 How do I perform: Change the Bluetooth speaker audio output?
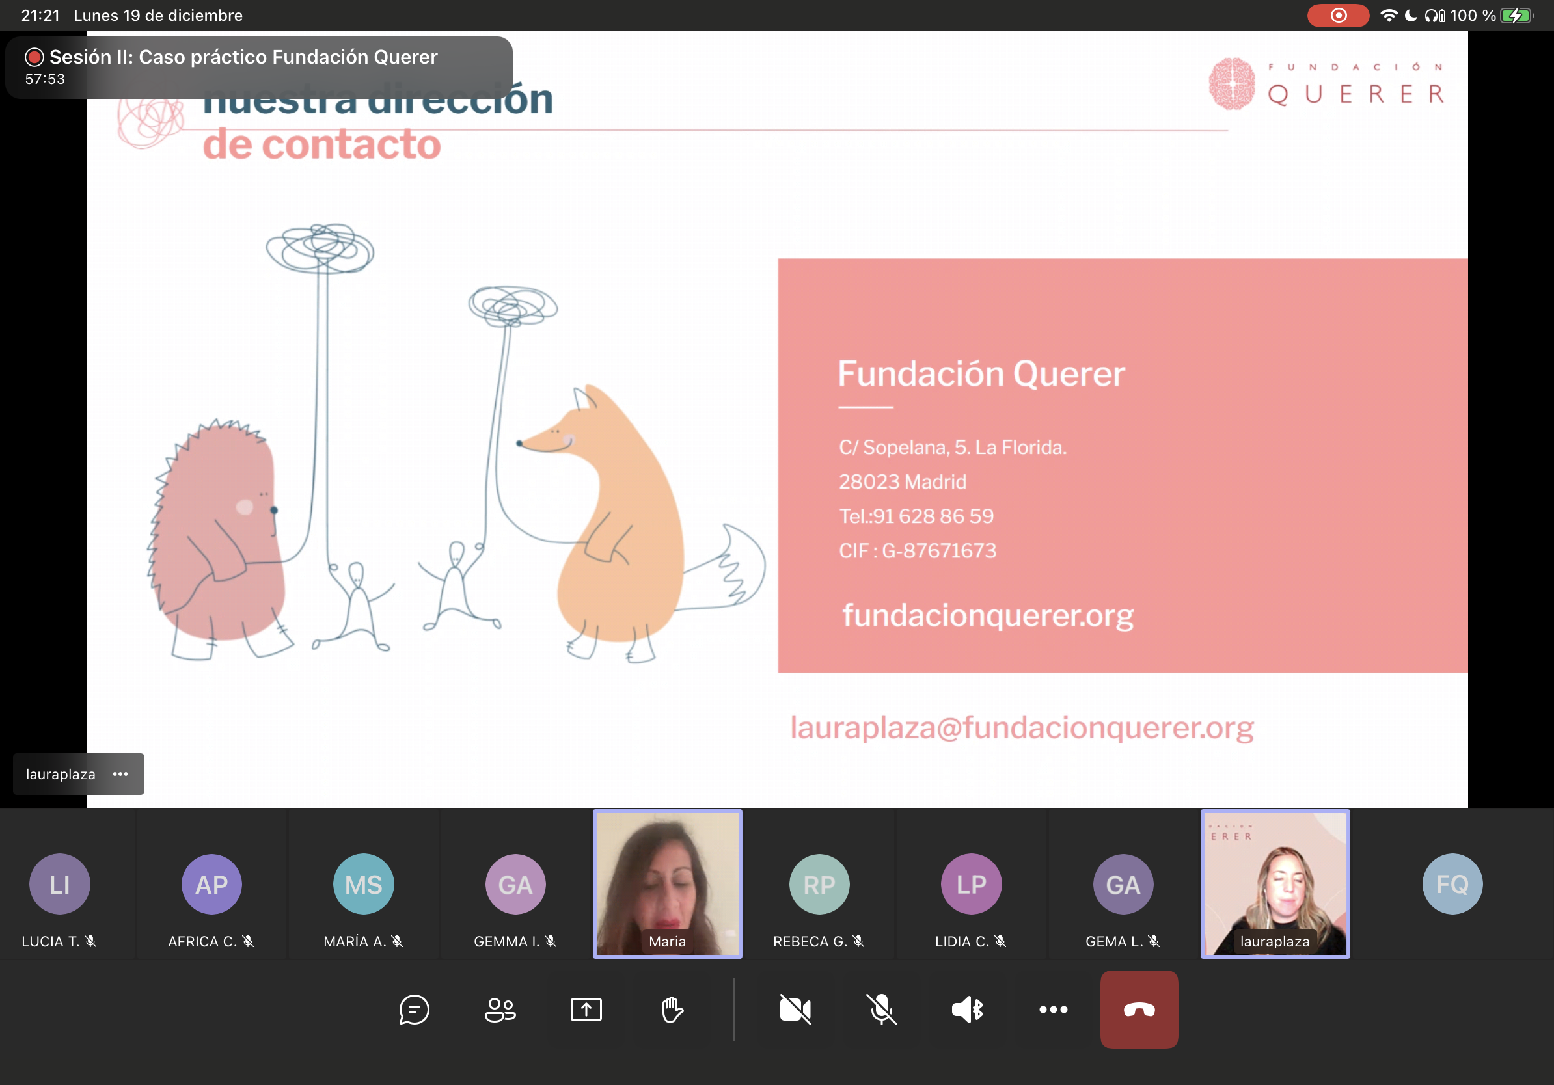tap(968, 1010)
